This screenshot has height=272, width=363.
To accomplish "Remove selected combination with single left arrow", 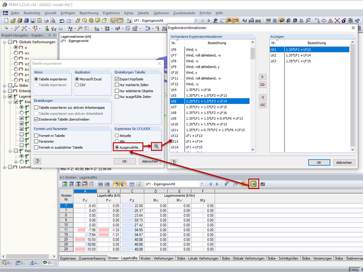I will click(262, 97).
